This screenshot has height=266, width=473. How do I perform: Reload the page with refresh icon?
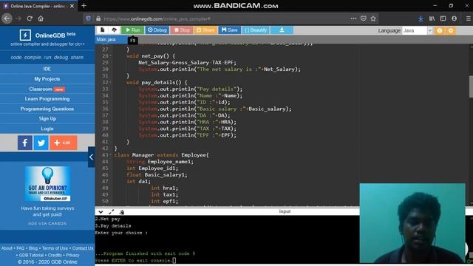[30, 18]
